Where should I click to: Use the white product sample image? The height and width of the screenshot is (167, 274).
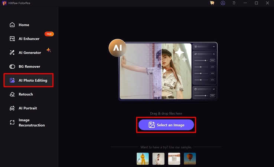[174, 159]
